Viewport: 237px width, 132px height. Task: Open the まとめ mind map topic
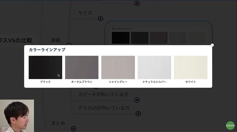(58, 123)
